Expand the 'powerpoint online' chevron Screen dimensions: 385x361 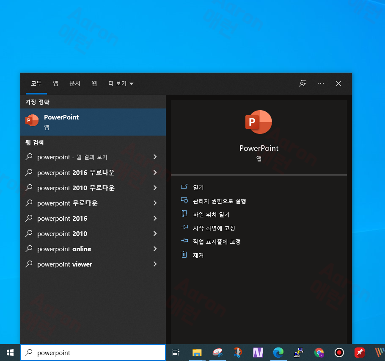(155, 249)
